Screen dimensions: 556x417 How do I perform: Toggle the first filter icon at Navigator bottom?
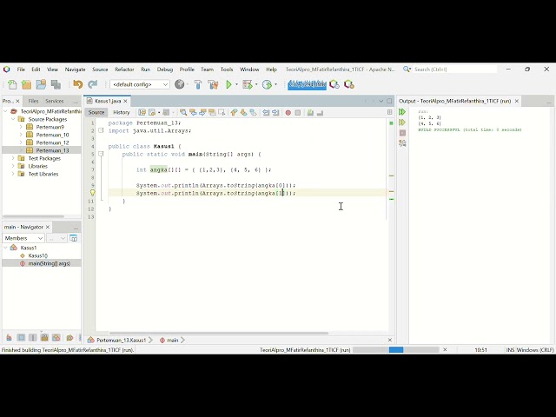coord(9,338)
